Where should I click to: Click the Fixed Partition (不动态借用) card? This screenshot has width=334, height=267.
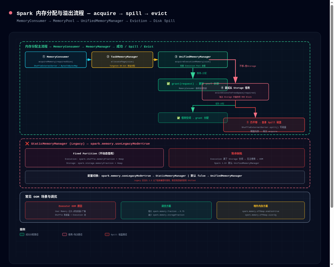pyautogui.click(x=94, y=158)
